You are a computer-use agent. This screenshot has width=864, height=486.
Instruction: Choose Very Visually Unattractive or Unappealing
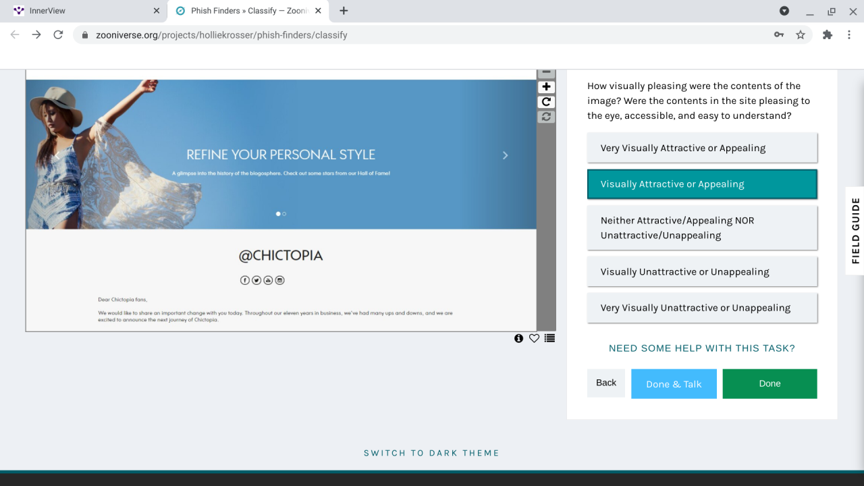pyautogui.click(x=702, y=308)
